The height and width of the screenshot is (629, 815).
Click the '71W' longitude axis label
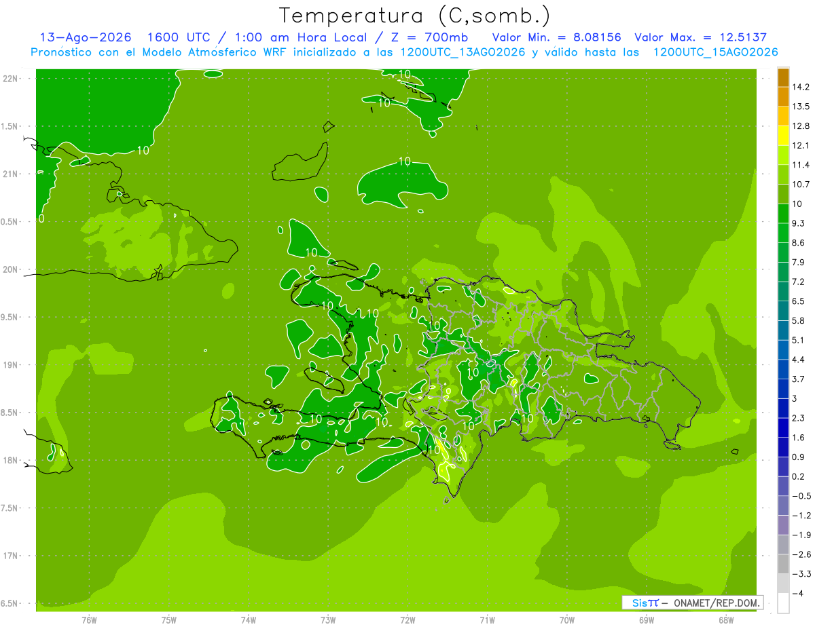(487, 620)
